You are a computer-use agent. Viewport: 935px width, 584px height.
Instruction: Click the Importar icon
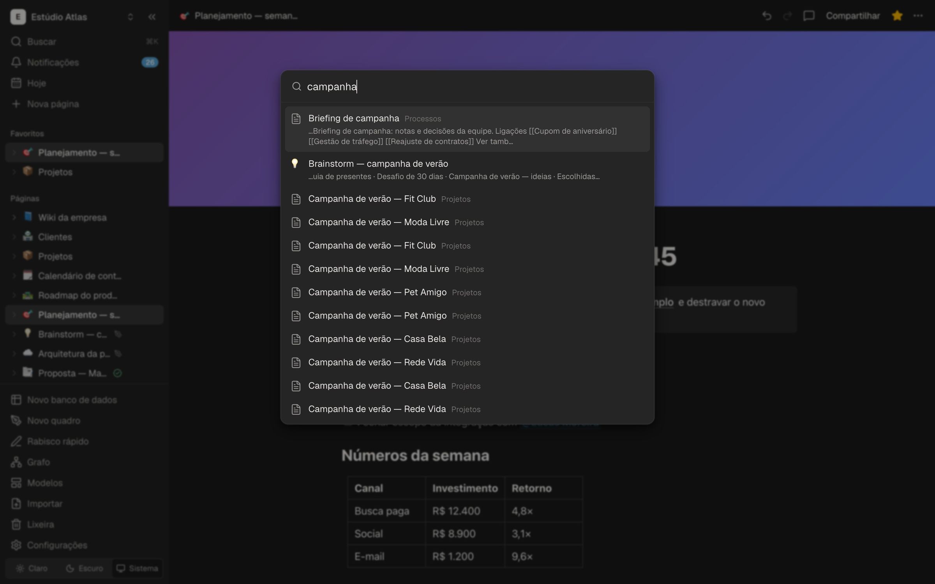[16, 503]
